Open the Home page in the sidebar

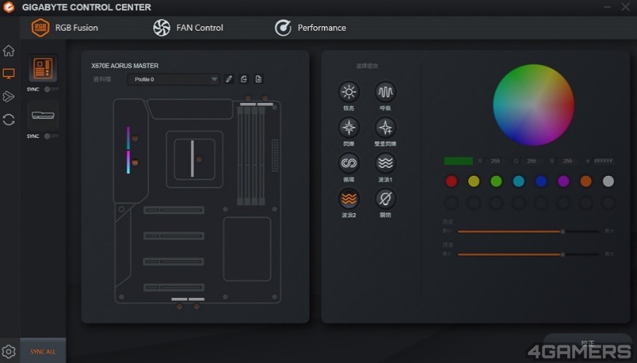pos(9,51)
